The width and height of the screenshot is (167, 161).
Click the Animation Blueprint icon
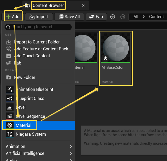point(10,90)
